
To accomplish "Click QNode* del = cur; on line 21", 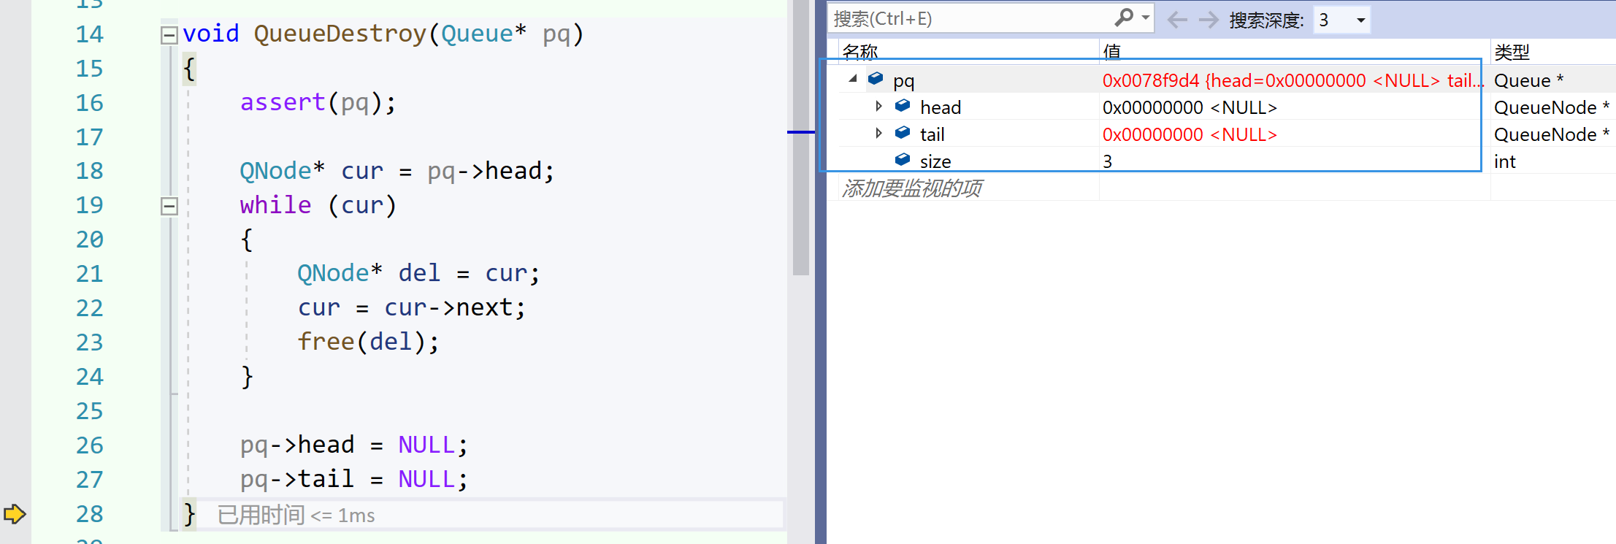I will pyautogui.click(x=418, y=274).
